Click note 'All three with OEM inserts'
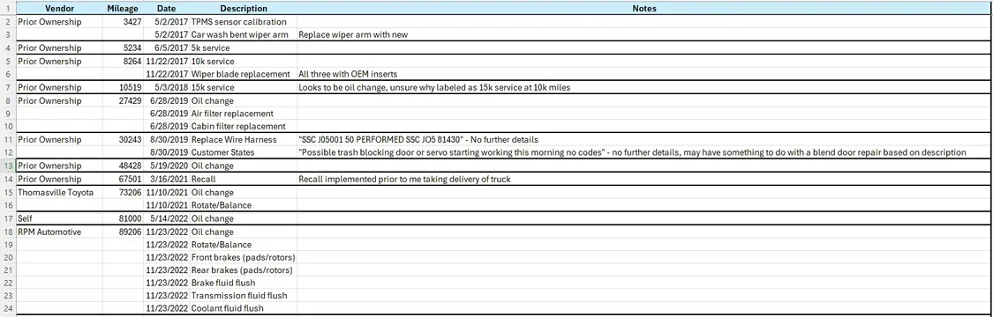This screenshot has width=993, height=317. click(644, 74)
